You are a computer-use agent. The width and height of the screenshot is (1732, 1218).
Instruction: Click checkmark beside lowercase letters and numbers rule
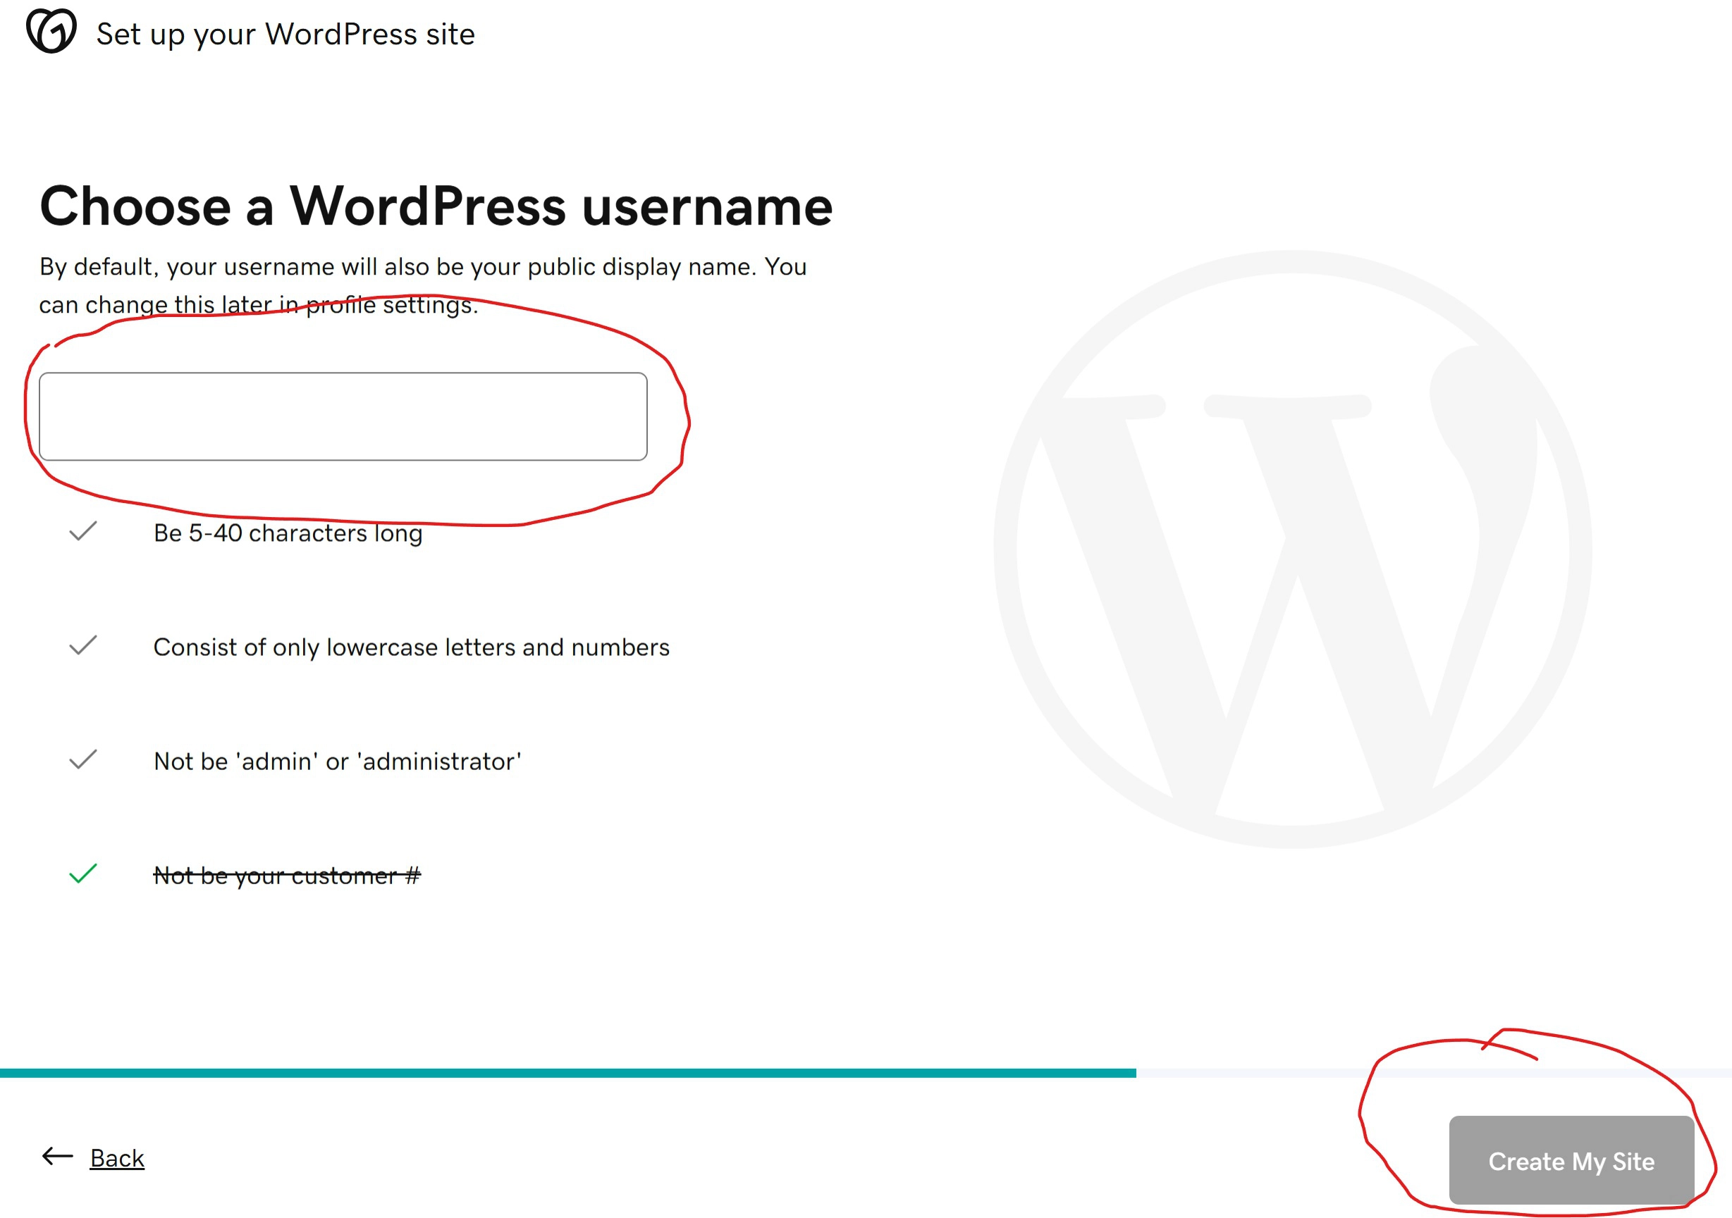[x=83, y=645]
